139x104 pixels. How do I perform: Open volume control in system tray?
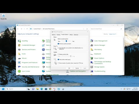click(130, 89)
